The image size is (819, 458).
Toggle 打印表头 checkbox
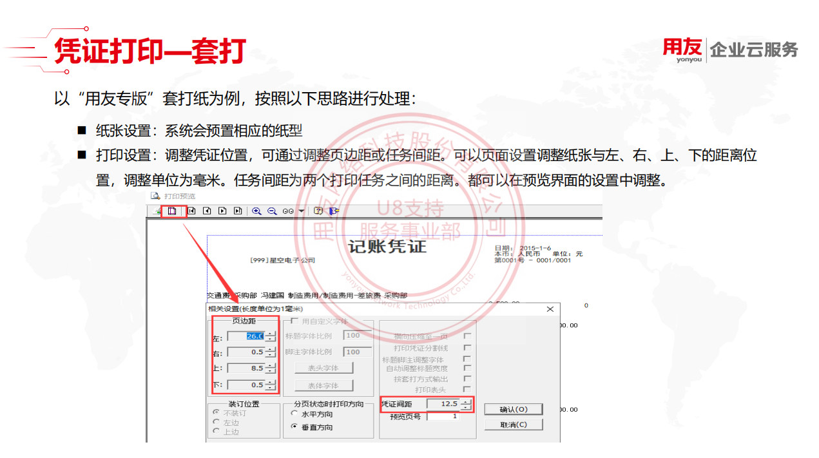467,389
